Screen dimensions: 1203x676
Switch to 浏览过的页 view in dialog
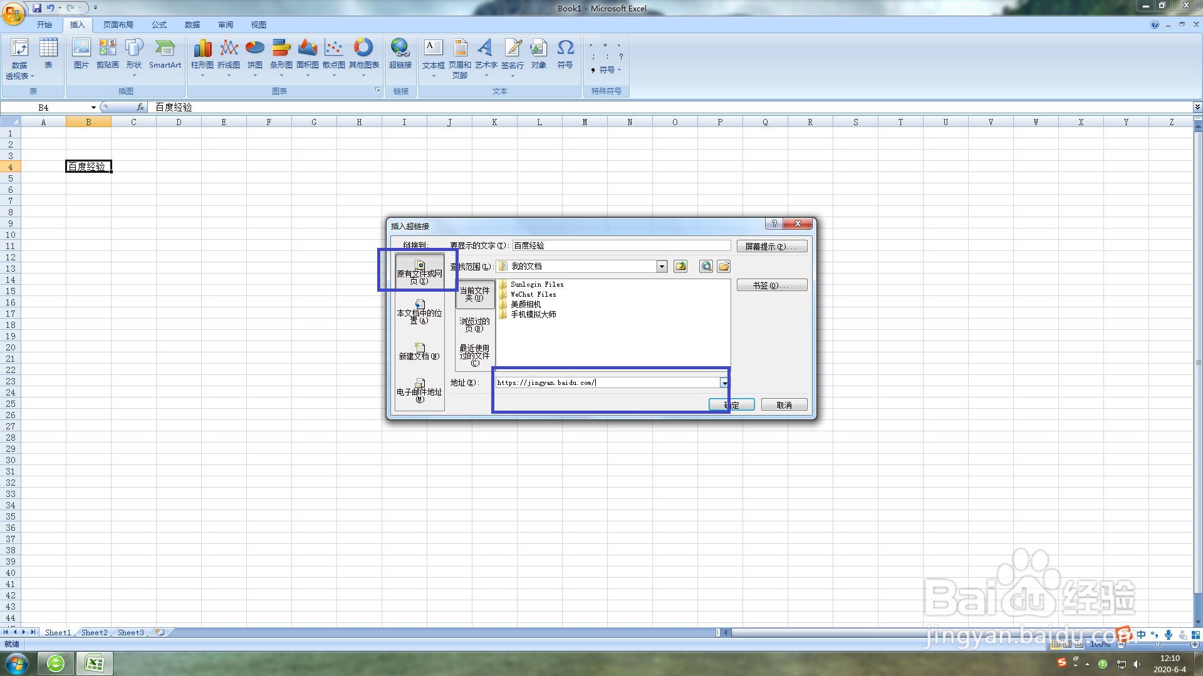(474, 325)
